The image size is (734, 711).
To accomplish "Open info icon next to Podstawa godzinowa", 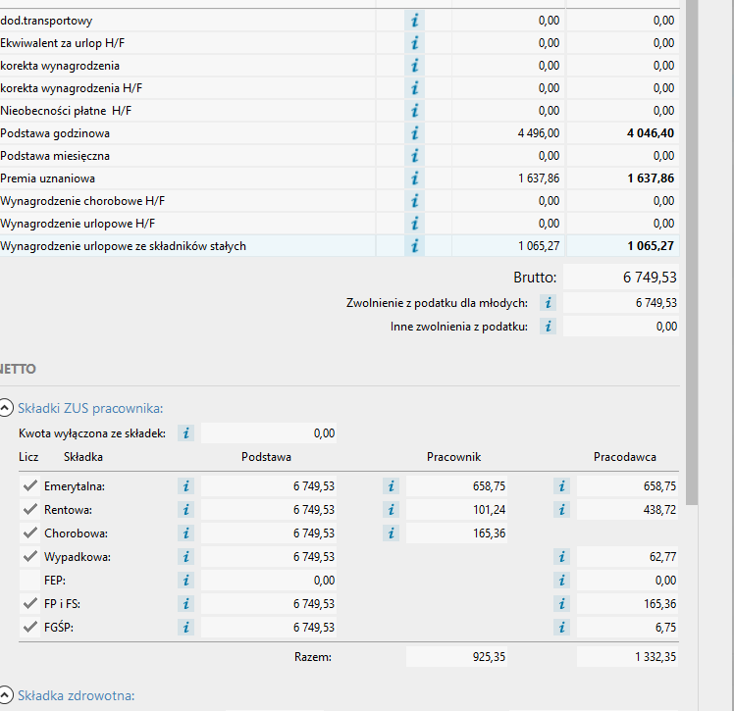I will pyautogui.click(x=415, y=133).
